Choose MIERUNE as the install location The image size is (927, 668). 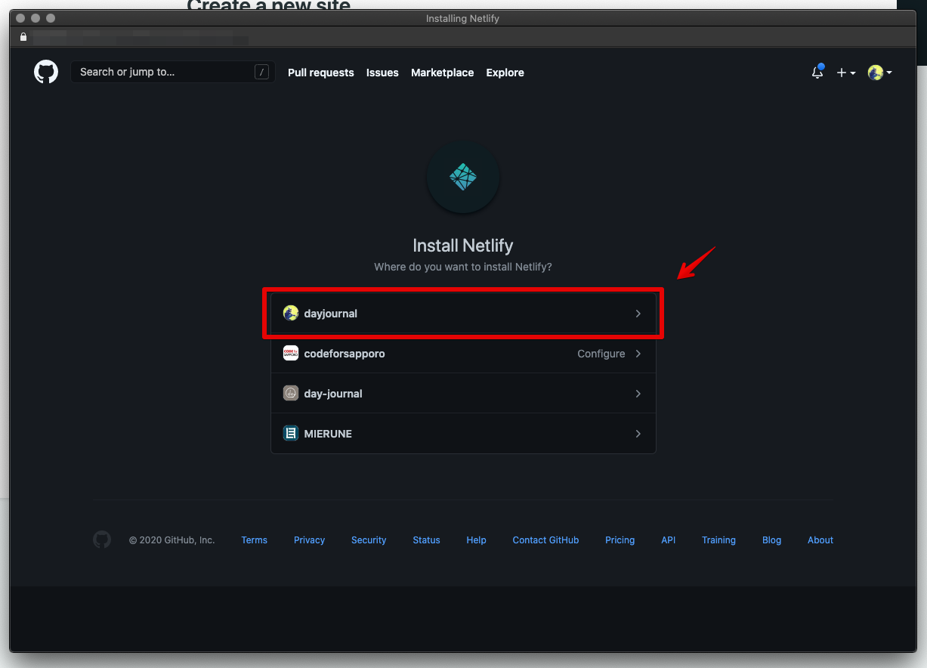pyautogui.click(x=463, y=433)
